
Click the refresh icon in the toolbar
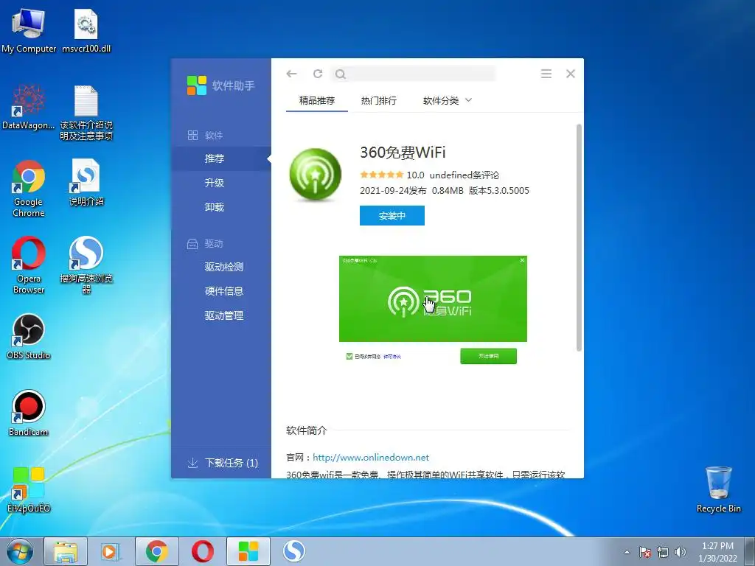click(x=318, y=74)
